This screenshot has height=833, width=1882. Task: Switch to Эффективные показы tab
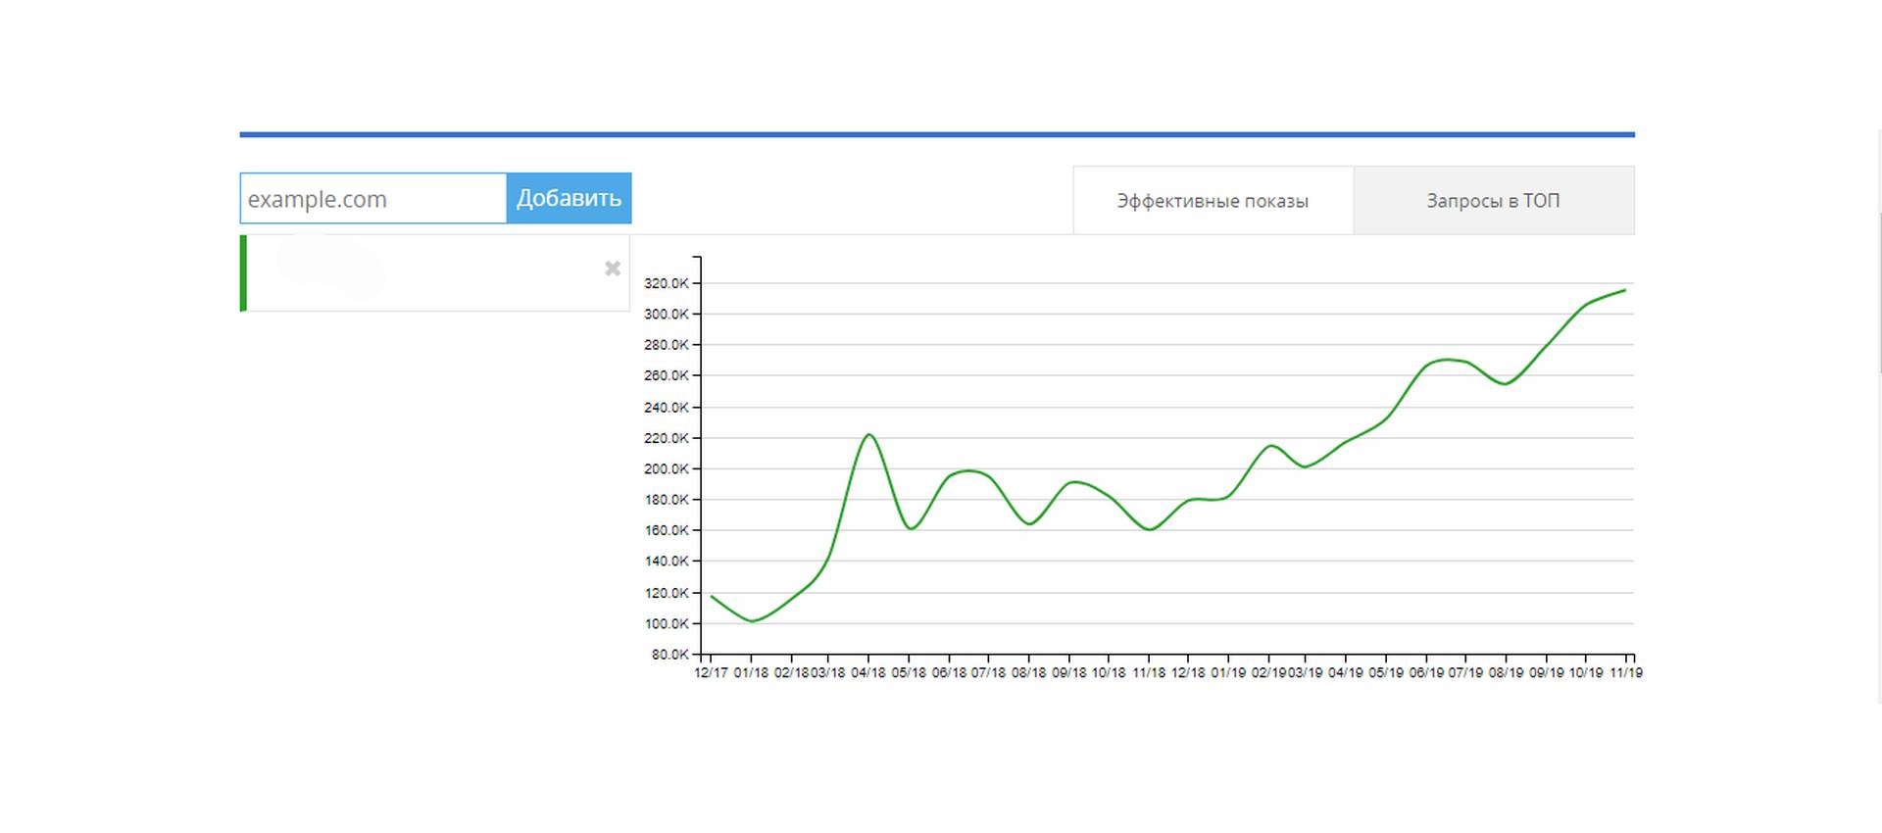(1213, 201)
